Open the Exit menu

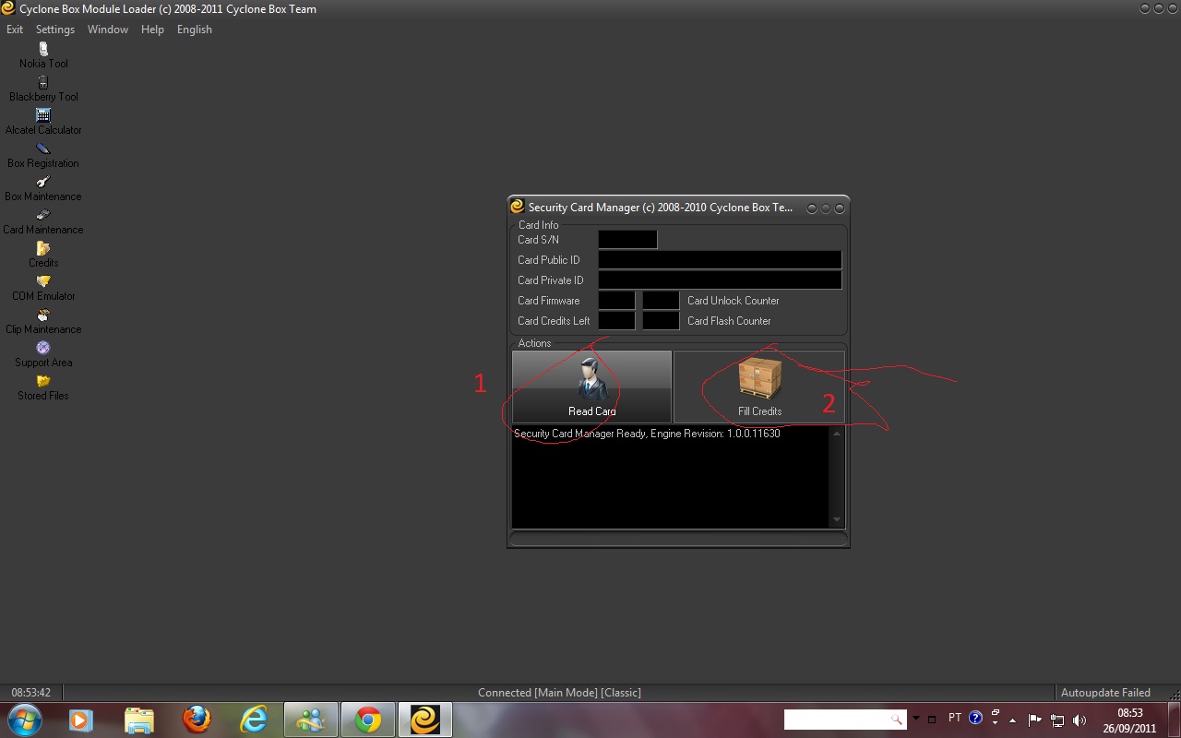[15, 30]
